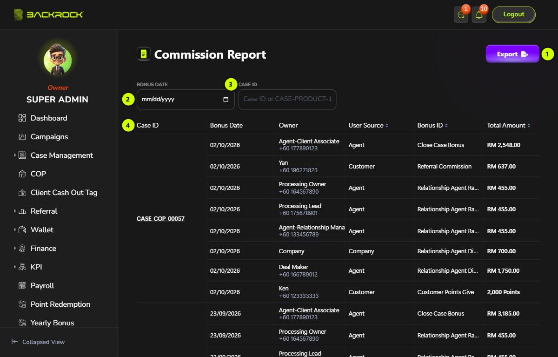Open the Point Redemption menu item
558x357 pixels.
[x=60, y=304]
